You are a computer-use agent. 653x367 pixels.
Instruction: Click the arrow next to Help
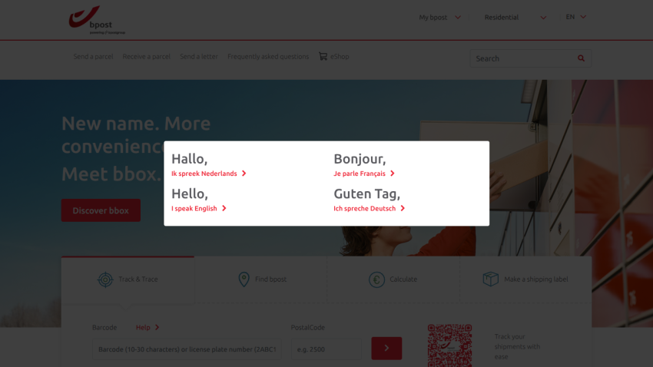pyautogui.click(x=157, y=328)
